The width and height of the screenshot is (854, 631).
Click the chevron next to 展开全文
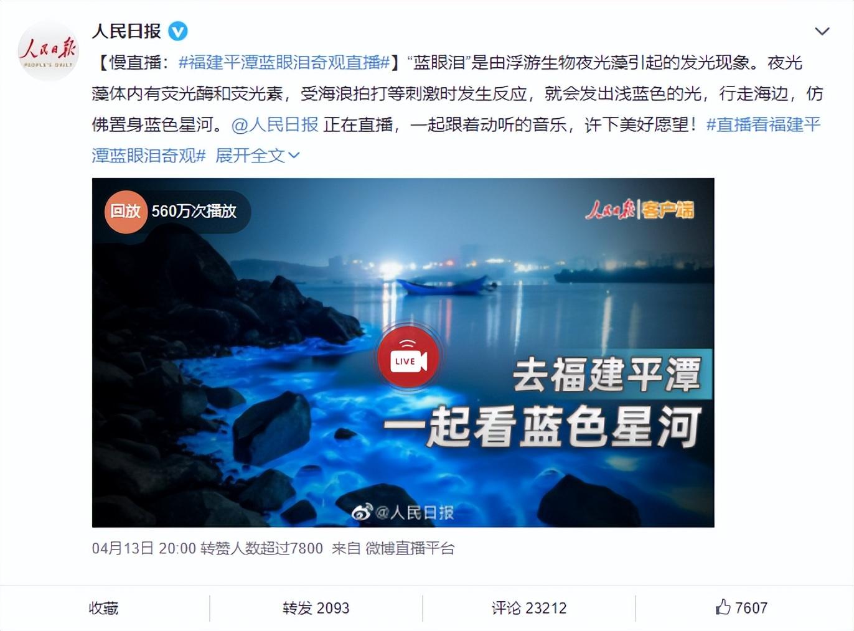[294, 156]
